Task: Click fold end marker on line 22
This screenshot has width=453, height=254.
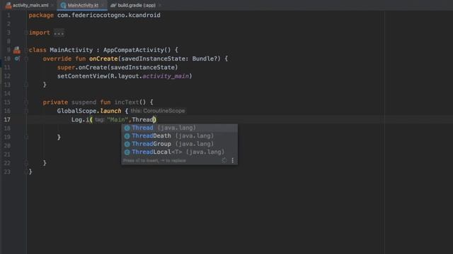Action: pos(26,163)
